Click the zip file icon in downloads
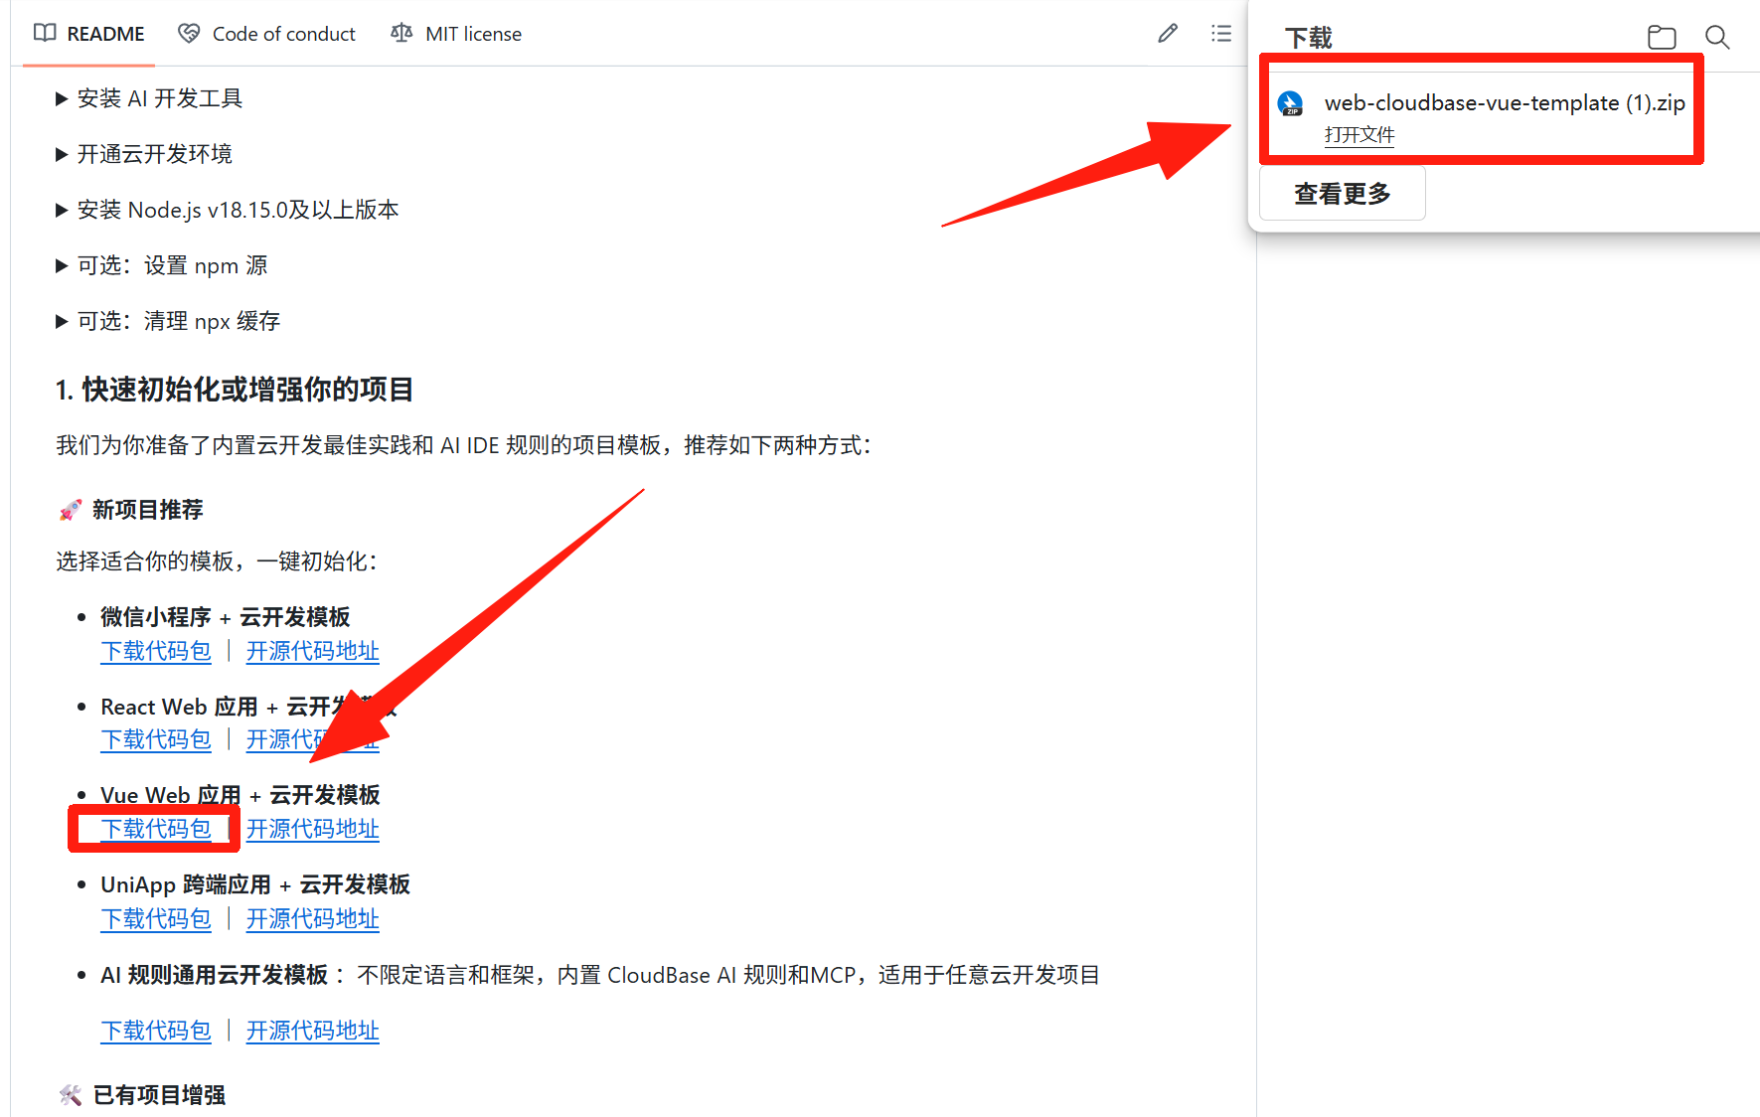Viewport: 1760px width, 1117px height. pyautogui.click(x=1291, y=103)
